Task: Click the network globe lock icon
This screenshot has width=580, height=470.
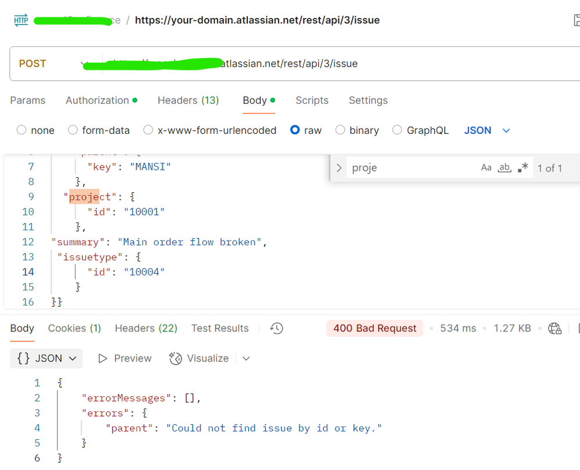Action: (554, 328)
